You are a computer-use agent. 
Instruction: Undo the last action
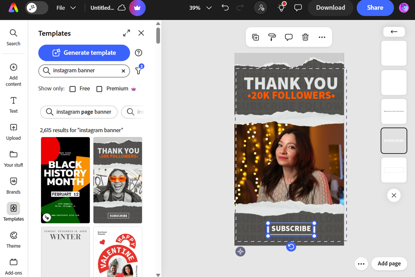[x=225, y=8]
